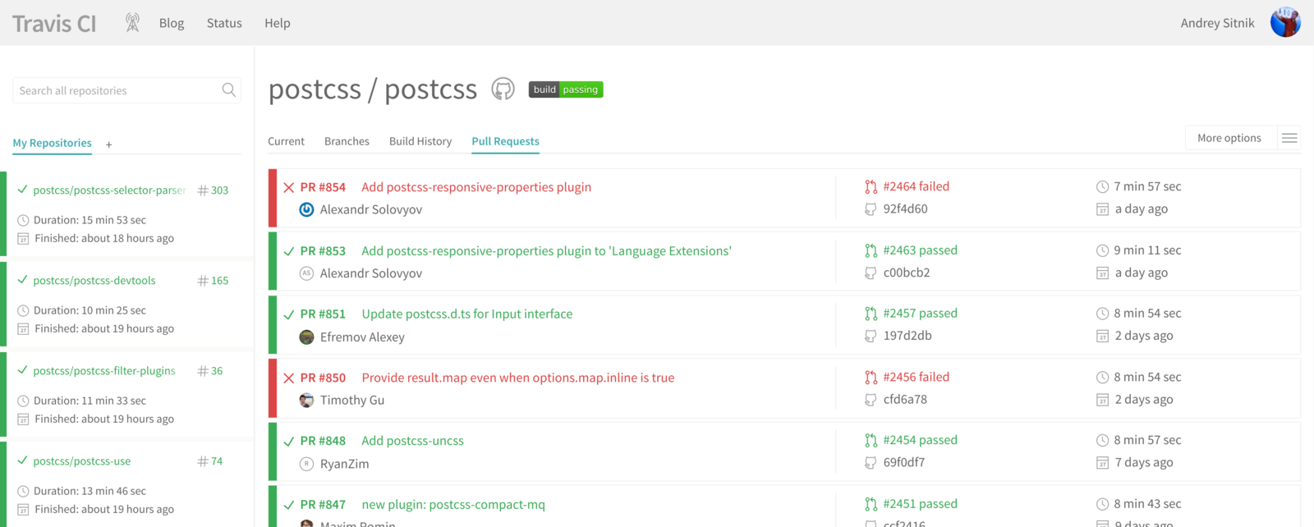
Task: Click failed X icon for PR #850
Action: [x=289, y=378]
